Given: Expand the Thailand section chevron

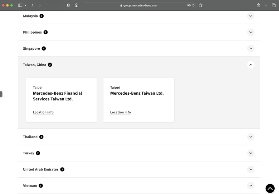Looking at the screenshot, I should tap(251, 137).
